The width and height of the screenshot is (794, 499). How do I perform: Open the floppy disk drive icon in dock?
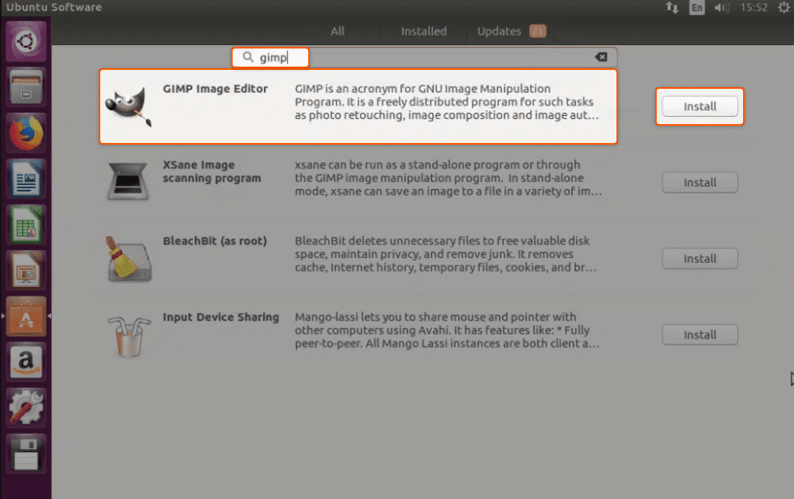click(25, 454)
